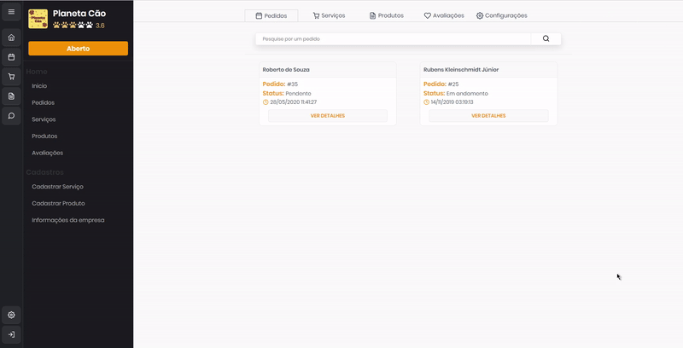Click the Rubens Kleinschmidt Júnior card header

[x=488, y=70]
